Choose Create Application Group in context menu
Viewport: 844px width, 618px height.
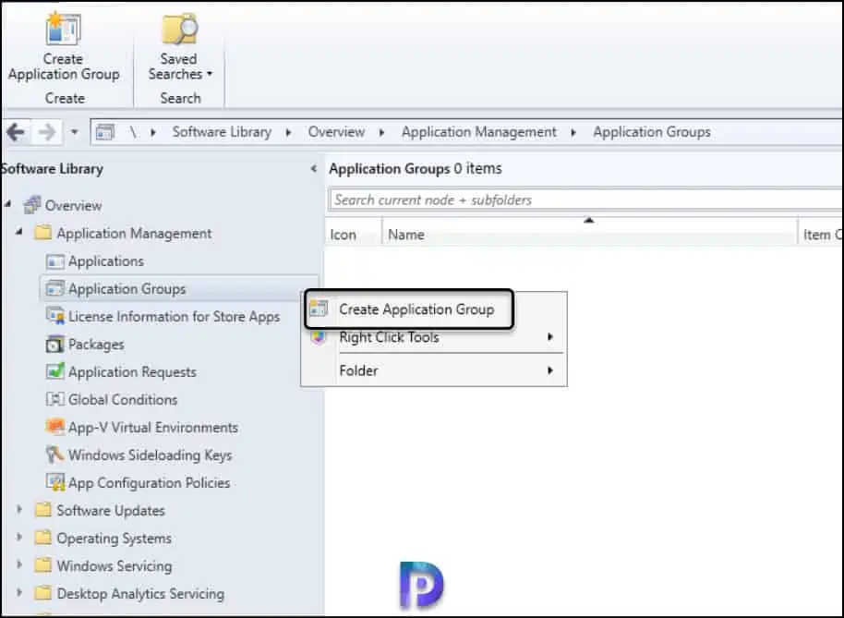pyautogui.click(x=408, y=309)
